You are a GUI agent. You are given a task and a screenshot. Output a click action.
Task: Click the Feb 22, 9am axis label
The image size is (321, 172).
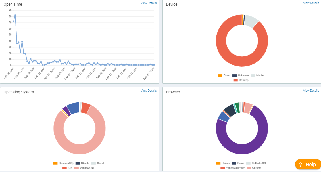101,73
